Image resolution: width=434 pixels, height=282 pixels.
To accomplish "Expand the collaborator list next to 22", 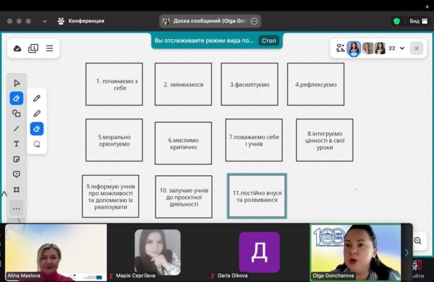I will (x=402, y=48).
